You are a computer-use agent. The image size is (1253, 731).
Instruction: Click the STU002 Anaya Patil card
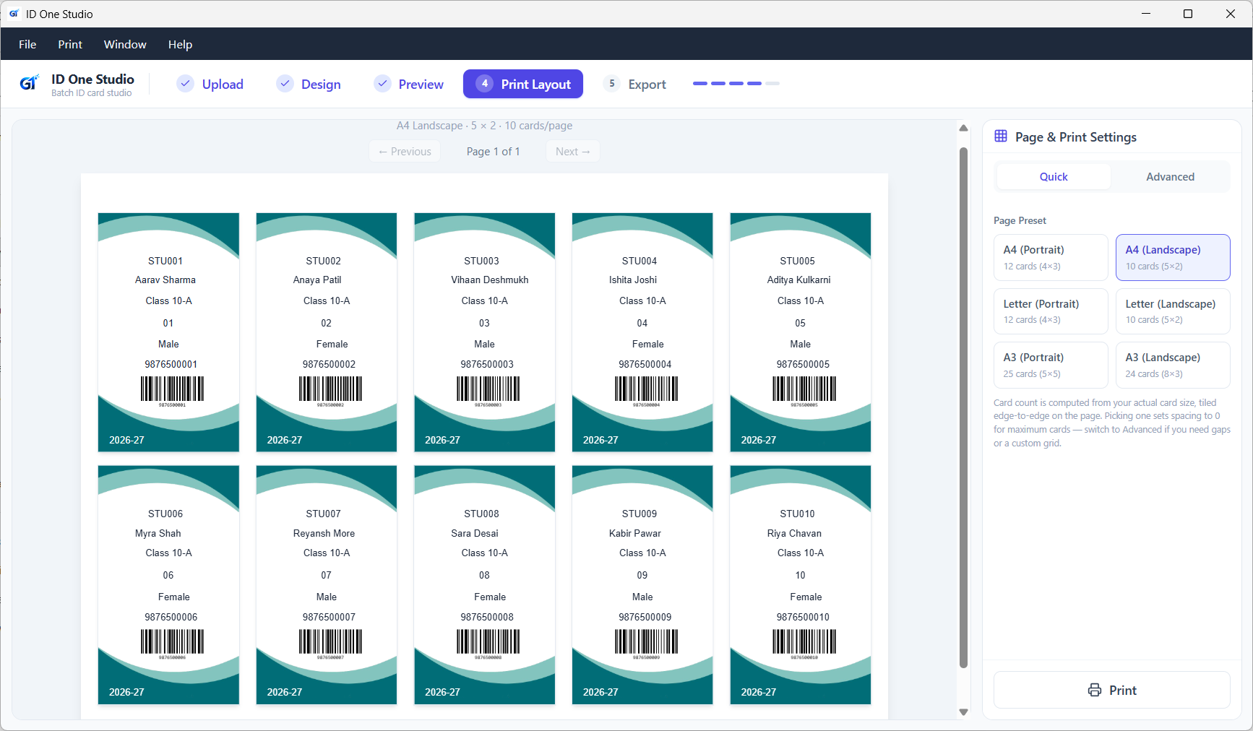(327, 332)
